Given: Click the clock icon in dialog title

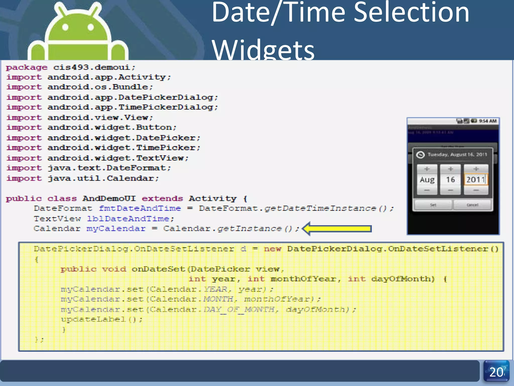Looking at the screenshot, I should 420,155.
